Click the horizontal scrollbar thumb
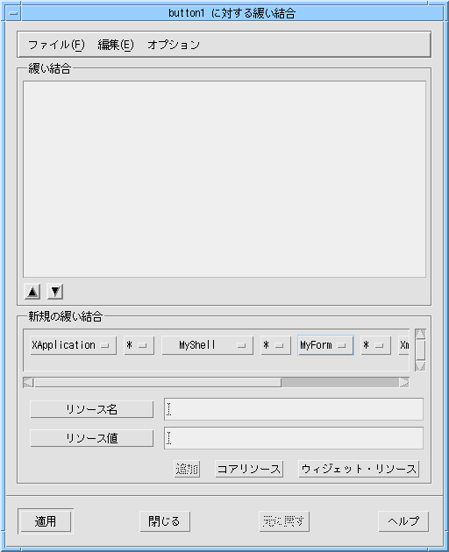Image resolution: width=449 pixels, height=552 pixels. [x=158, y=382]
